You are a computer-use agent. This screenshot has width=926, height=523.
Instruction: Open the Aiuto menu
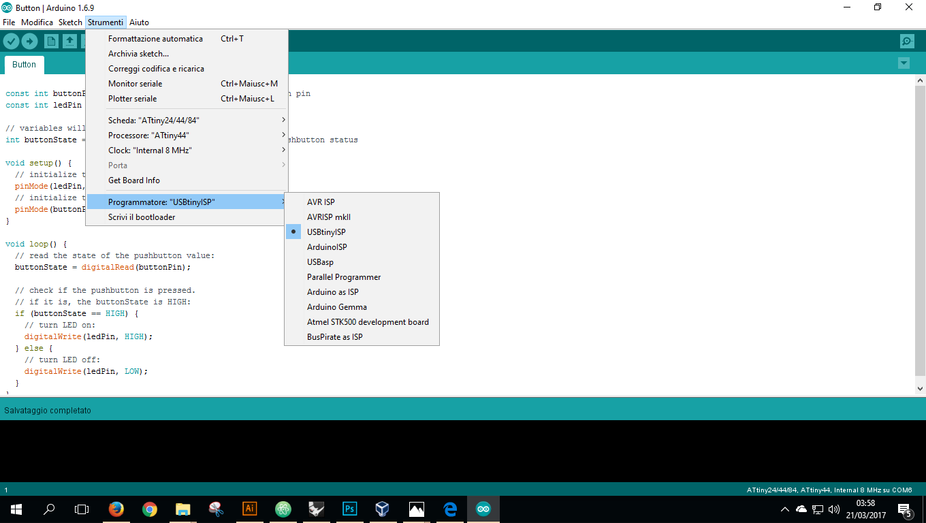point(139,22)
